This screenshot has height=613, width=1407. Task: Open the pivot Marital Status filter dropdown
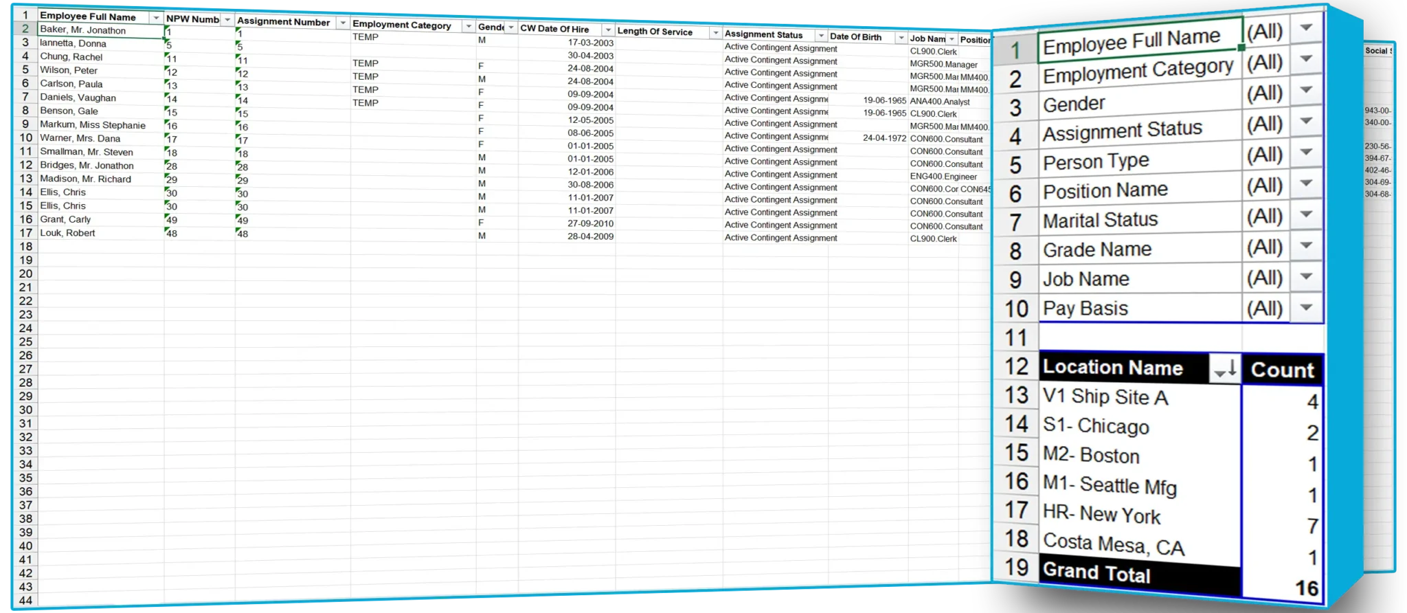coord(1306,214)
